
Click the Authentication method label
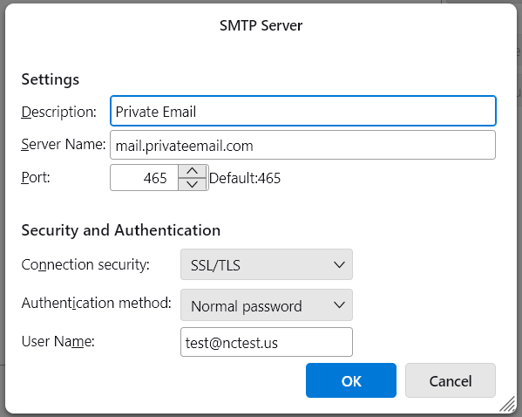pos(96,303)
